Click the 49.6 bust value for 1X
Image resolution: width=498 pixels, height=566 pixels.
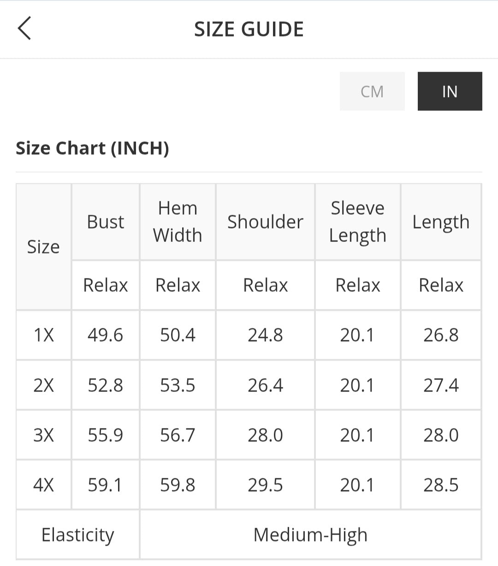click(x=106, y=335)
